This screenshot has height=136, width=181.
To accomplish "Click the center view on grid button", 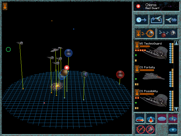I will [x=173, y=129].
